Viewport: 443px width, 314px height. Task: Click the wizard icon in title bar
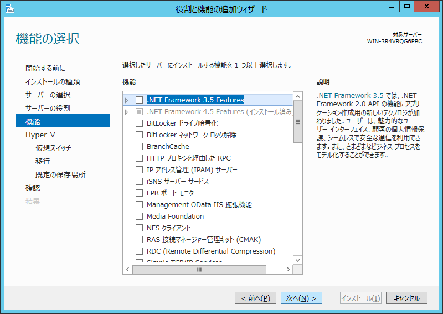point(9,8)
